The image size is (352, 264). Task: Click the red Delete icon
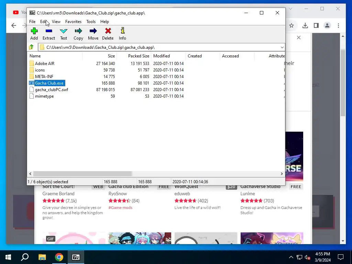[108, 31]
